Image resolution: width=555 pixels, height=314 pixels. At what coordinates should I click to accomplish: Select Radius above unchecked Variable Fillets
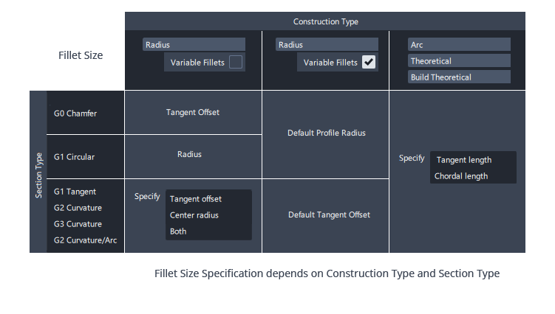194,45
